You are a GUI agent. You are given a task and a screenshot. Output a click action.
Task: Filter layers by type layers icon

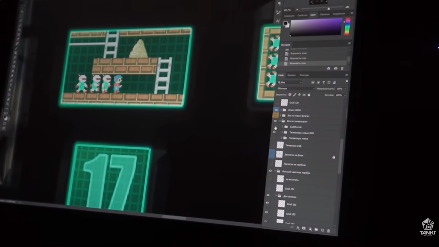click(324, 82)
